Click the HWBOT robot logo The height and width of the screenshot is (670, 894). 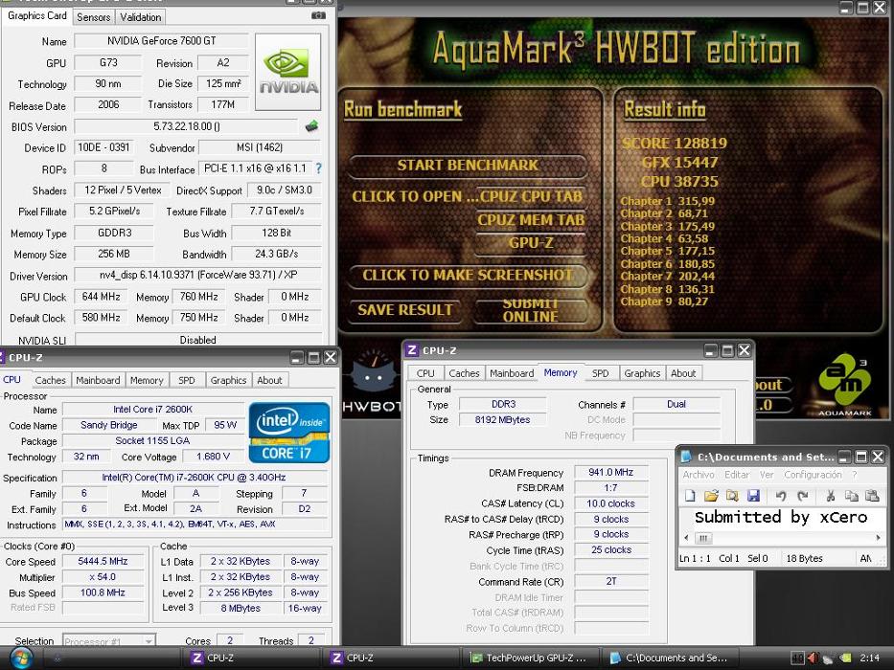pos(372,379)
